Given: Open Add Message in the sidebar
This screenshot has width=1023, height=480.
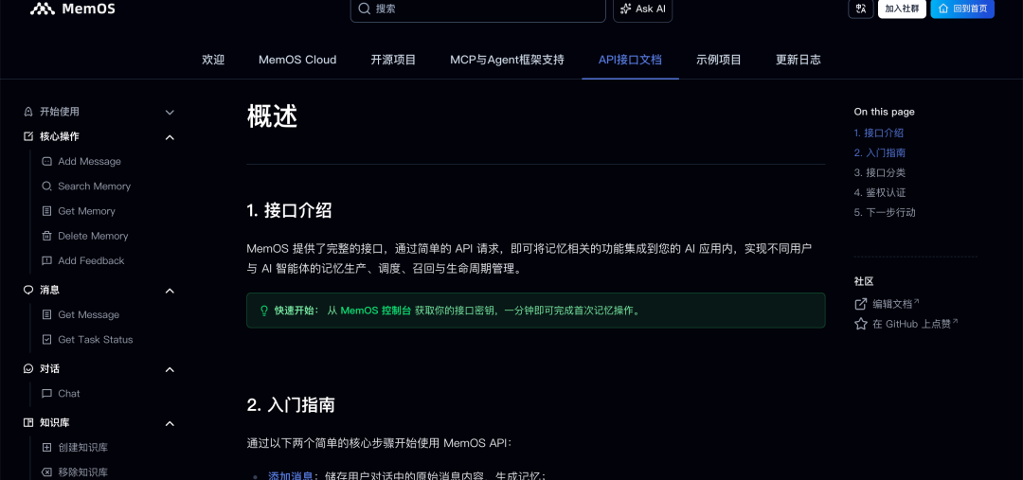Looking at the screenshot, I should (x=89, y=161).
